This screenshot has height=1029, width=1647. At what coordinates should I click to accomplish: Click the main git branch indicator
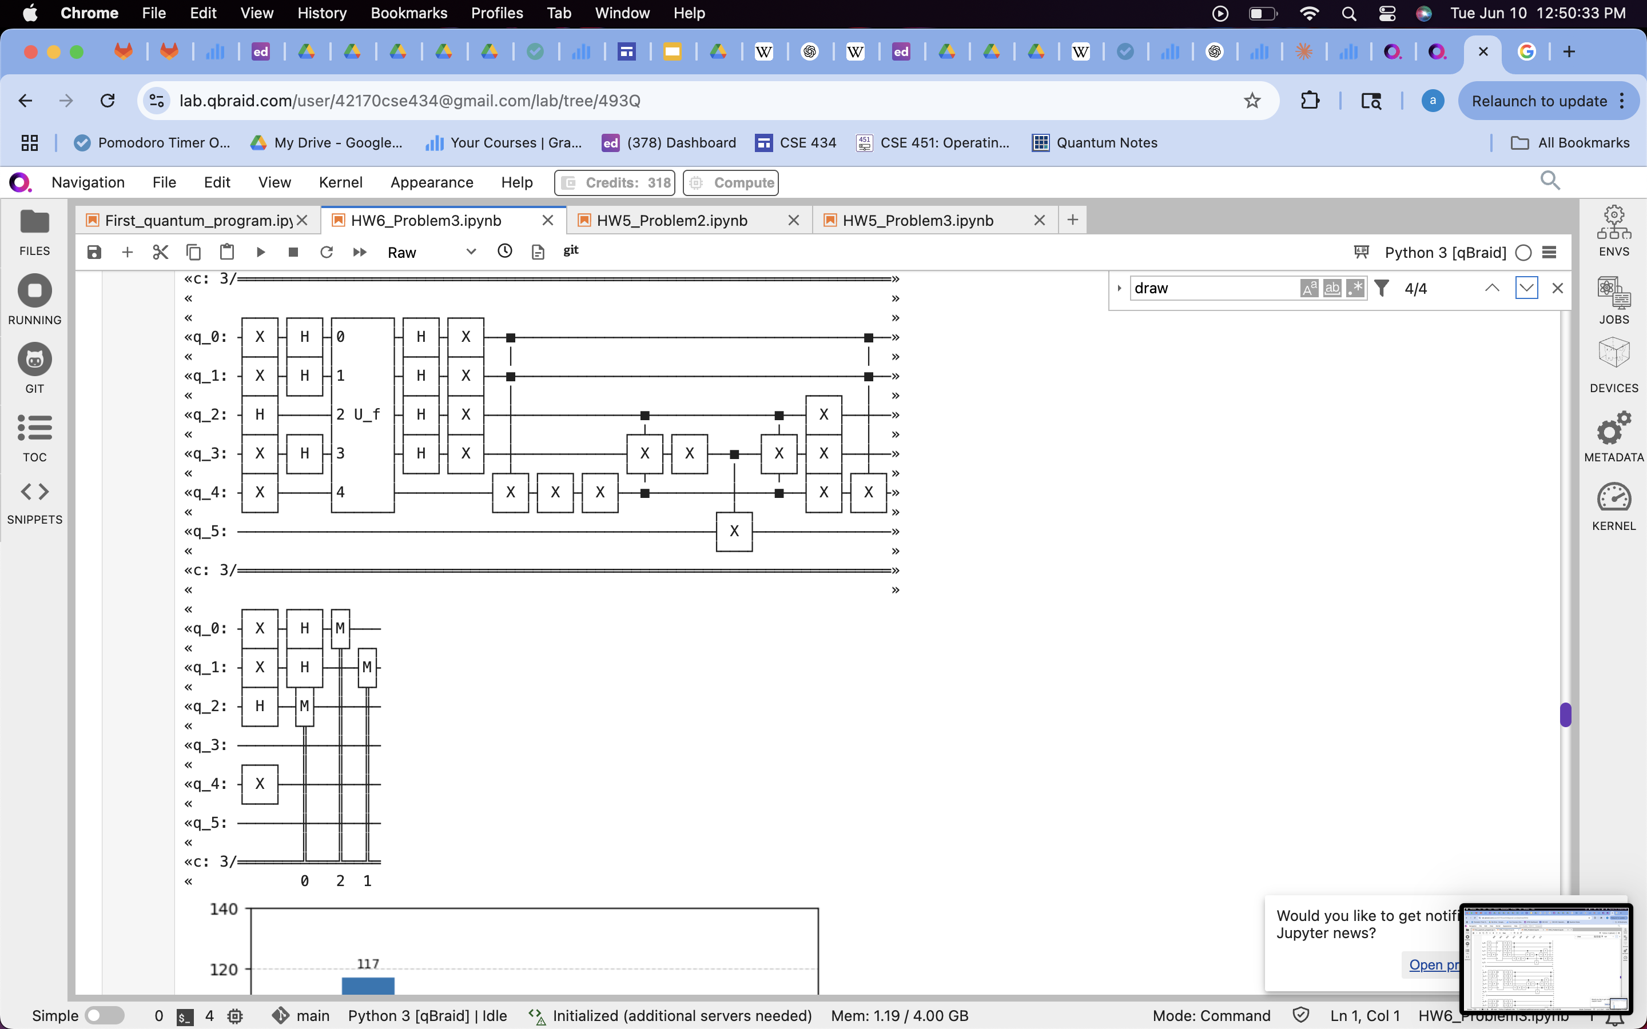301,1015
